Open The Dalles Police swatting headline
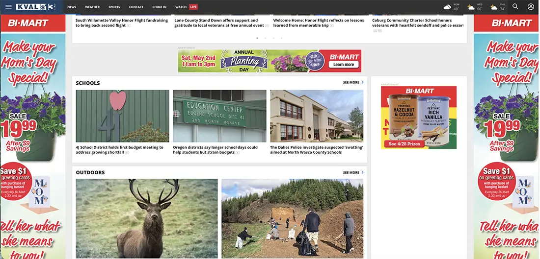540x259 pixels. tap(317, 150)
